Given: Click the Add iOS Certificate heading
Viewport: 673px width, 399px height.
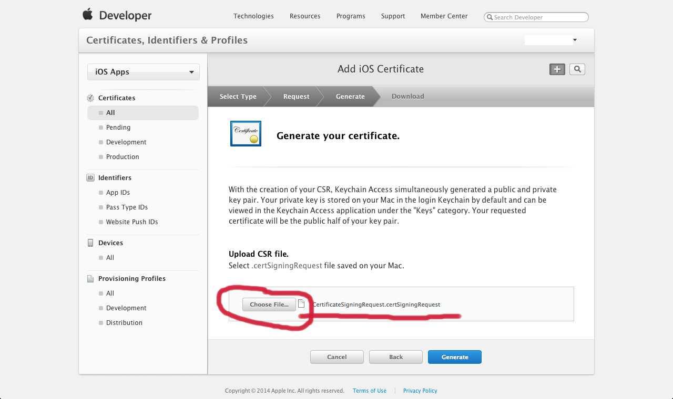Looking at the screenshot, I should [x=381, y=69].
